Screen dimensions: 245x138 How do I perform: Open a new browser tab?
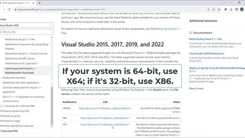tap(39, 3)
